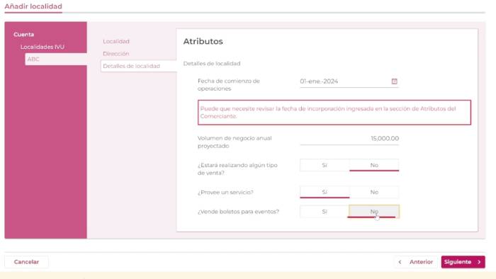Select No for ¿Estará realizando algún tipo de venta?

[374, 165]
